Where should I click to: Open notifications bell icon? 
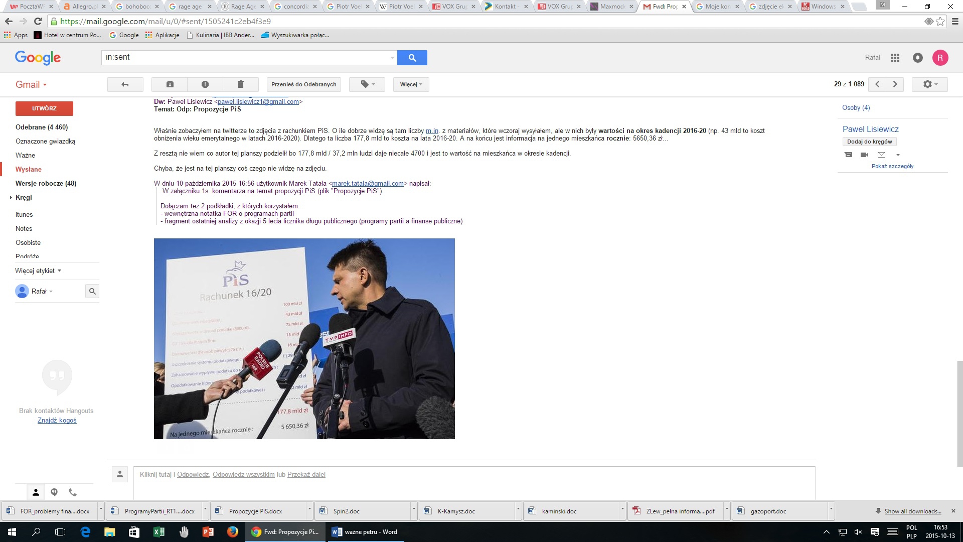917,58
